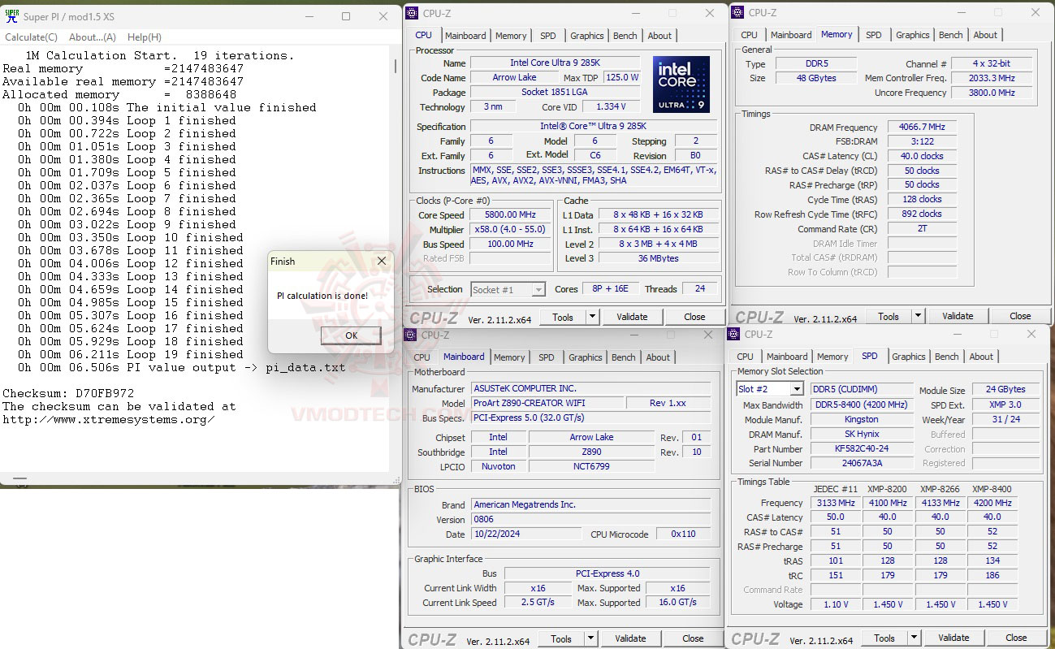Click the LPCIO chip value 'NCT6799'
The height and width of the screenshot is (649, 1055).
(x=590, y=466)
